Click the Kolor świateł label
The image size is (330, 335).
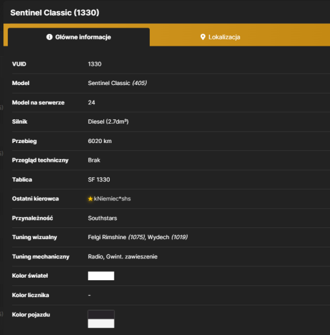coord(30,276)
